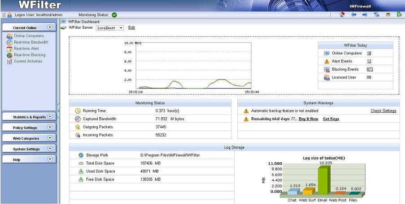Click the Blocking Events icon in WFilter Today
The height and width of the screenshot is (204, 405).
(x=327, y=69)
